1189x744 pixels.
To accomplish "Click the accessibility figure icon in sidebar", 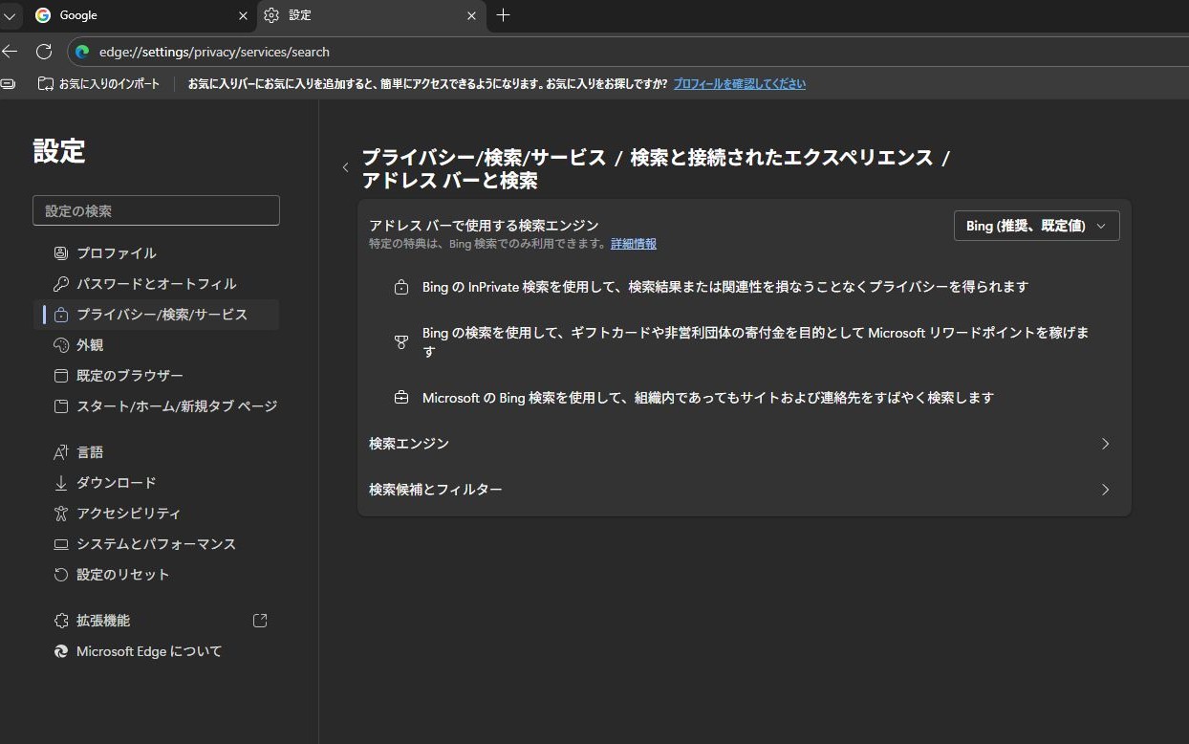I will point(61,514).
